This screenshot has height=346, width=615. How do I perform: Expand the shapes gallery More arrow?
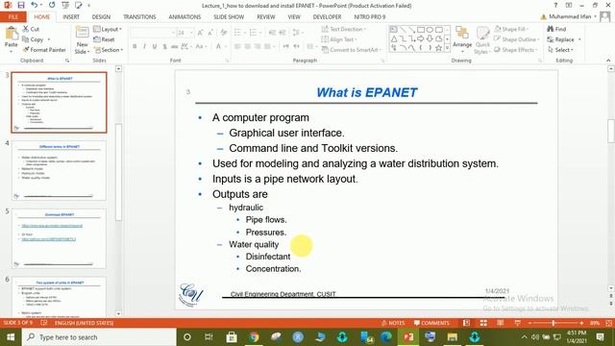pos(447,48)
